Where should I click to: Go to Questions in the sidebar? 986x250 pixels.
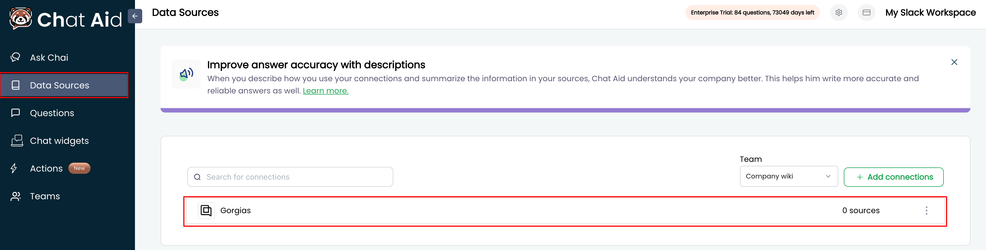click(52, 113)
